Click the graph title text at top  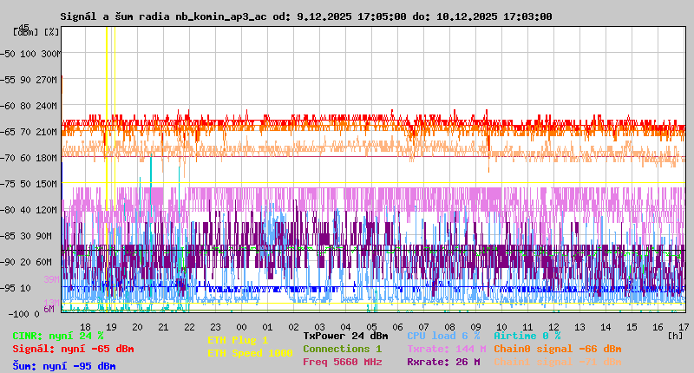pos(305,16)
